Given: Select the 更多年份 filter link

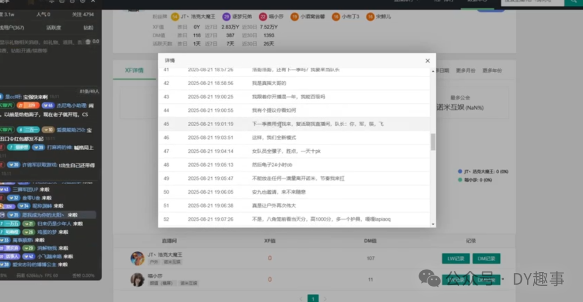Looking at the screenshot, I should pos(492,71).
